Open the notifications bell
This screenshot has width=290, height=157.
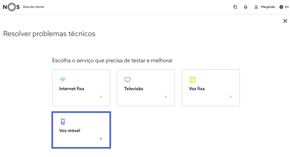tap(246, 7)
